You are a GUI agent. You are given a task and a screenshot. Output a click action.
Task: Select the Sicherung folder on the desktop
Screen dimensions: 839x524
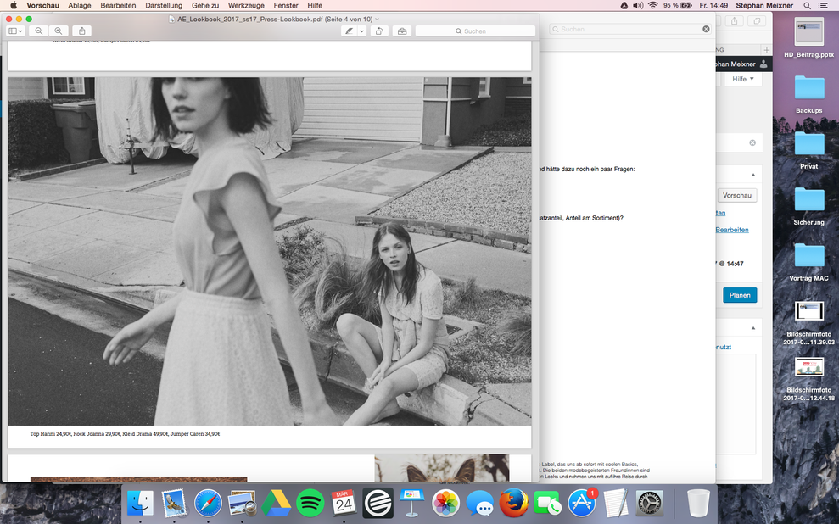pos(808,206)
